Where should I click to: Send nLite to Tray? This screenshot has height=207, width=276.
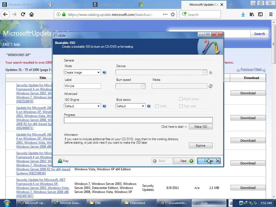pos(63,161)
